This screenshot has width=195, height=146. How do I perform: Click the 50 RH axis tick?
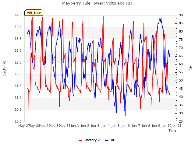click(x=181, y=80)
